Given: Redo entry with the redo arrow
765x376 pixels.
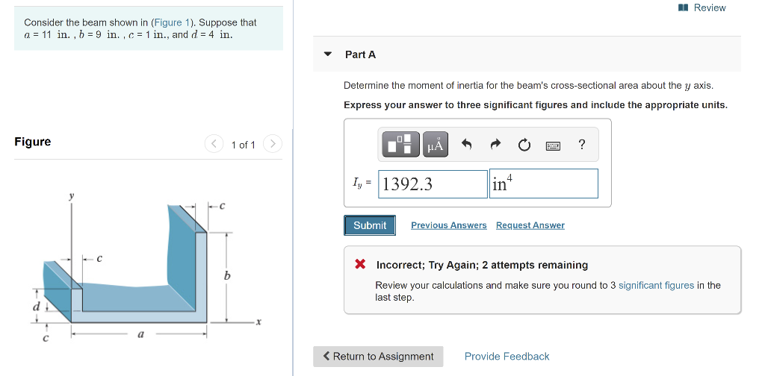Looking at the screenshot, I should coord(495,144).
